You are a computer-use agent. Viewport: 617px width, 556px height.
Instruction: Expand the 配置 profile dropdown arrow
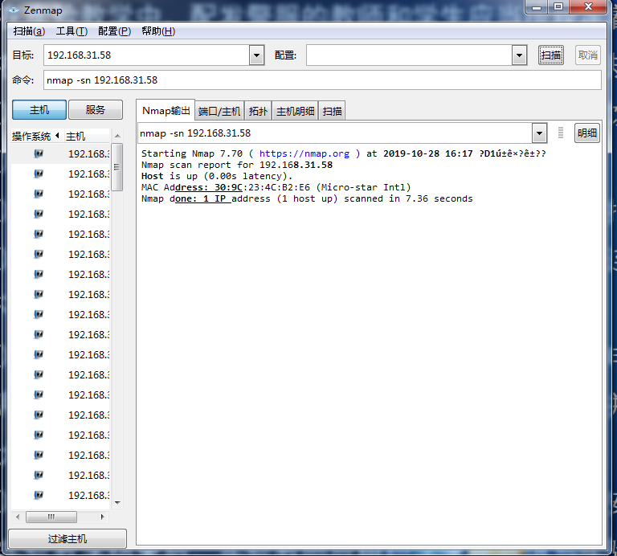[x=520, y=55]
